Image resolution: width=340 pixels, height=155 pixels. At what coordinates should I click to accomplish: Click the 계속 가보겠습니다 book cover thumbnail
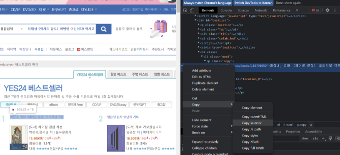116,138
